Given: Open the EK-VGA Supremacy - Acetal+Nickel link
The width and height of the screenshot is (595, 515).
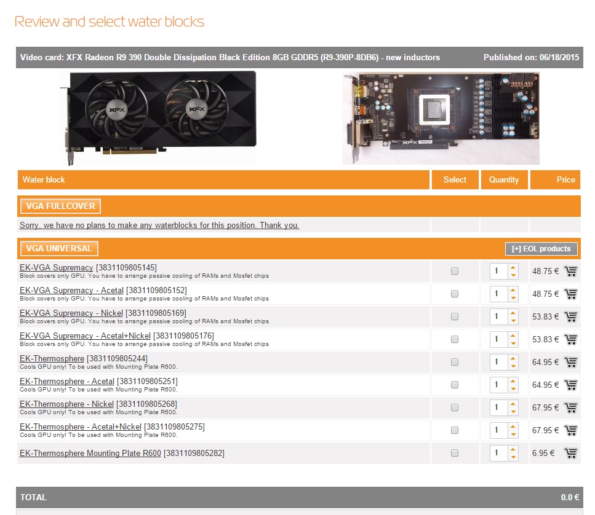Looking at the screenshot, I should (85, 336).
